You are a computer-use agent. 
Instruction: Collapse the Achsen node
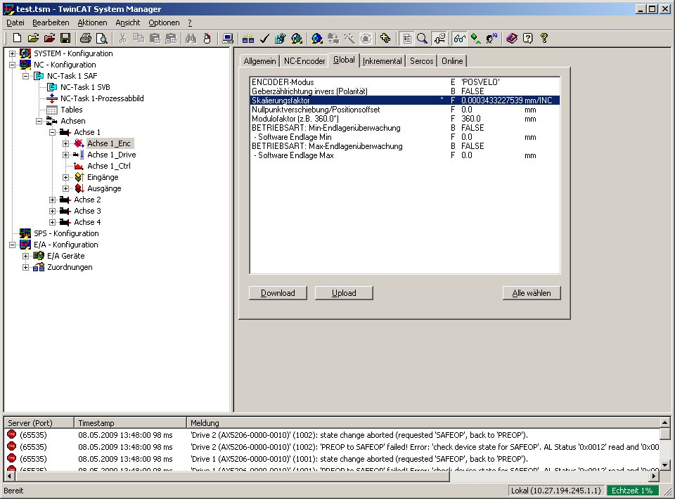(x=39, y=122)
